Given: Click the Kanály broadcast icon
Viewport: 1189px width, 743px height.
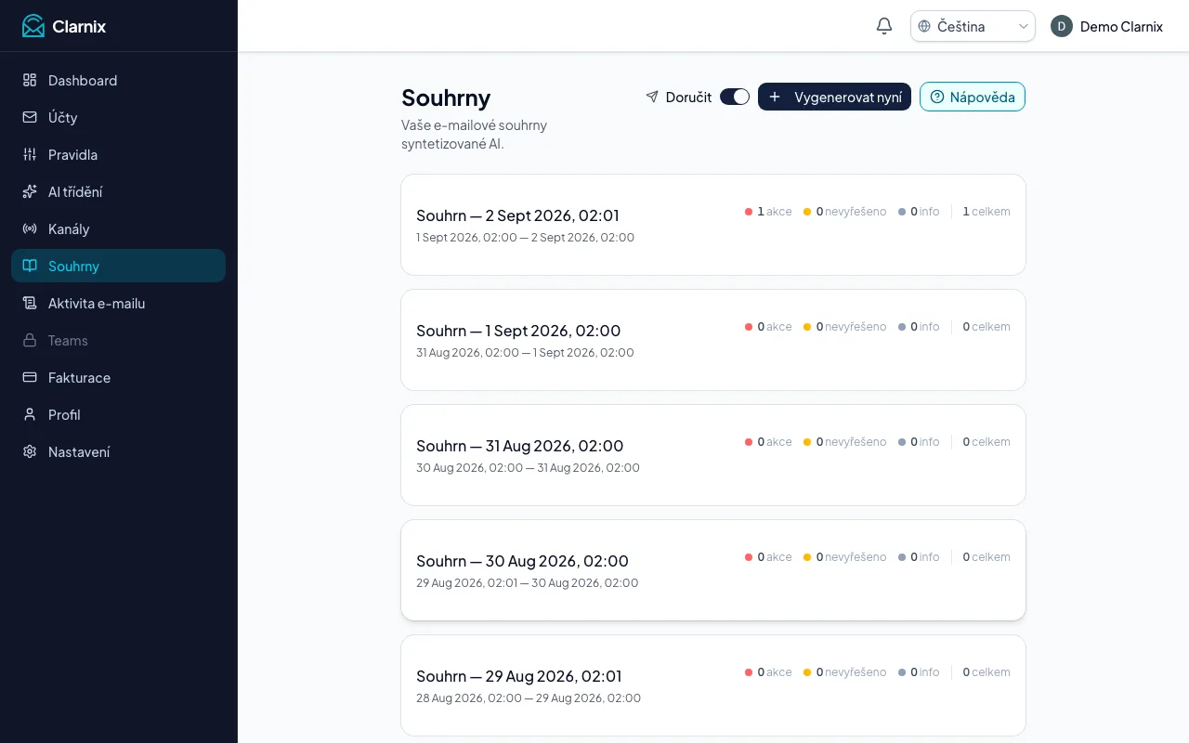Looking at the screenshot, I should 30,228.
